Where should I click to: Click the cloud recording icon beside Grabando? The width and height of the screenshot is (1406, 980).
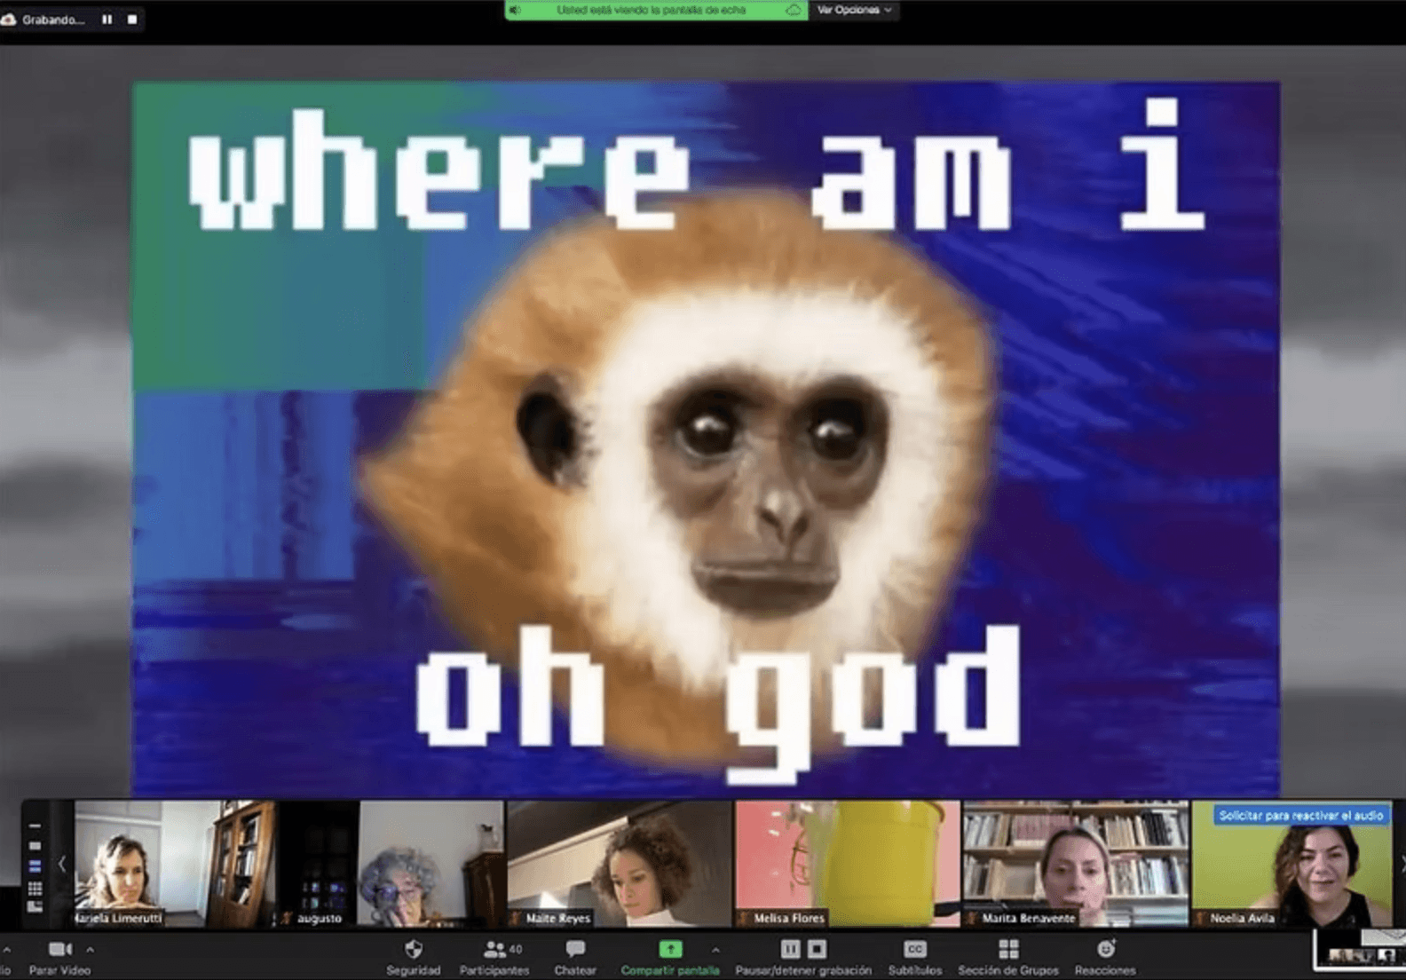click(9, 20)
